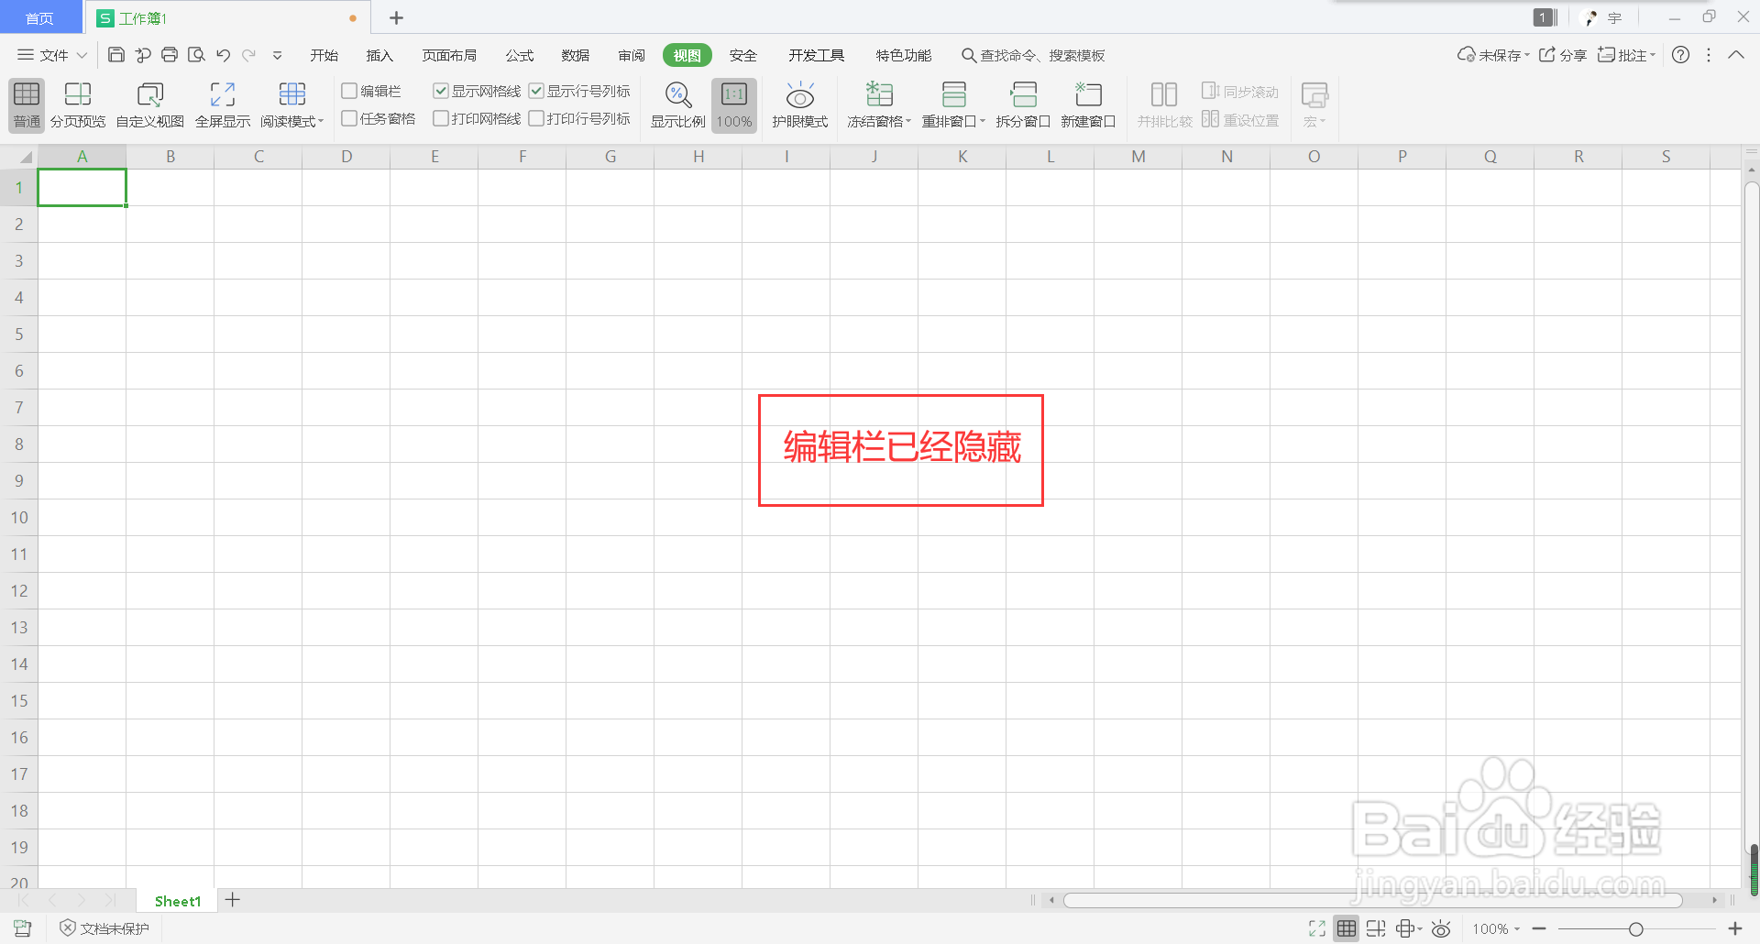The image size is (1760, 944).
Task: Open the Special Features (特色功能) tab
Action: (x=903, y=55)
